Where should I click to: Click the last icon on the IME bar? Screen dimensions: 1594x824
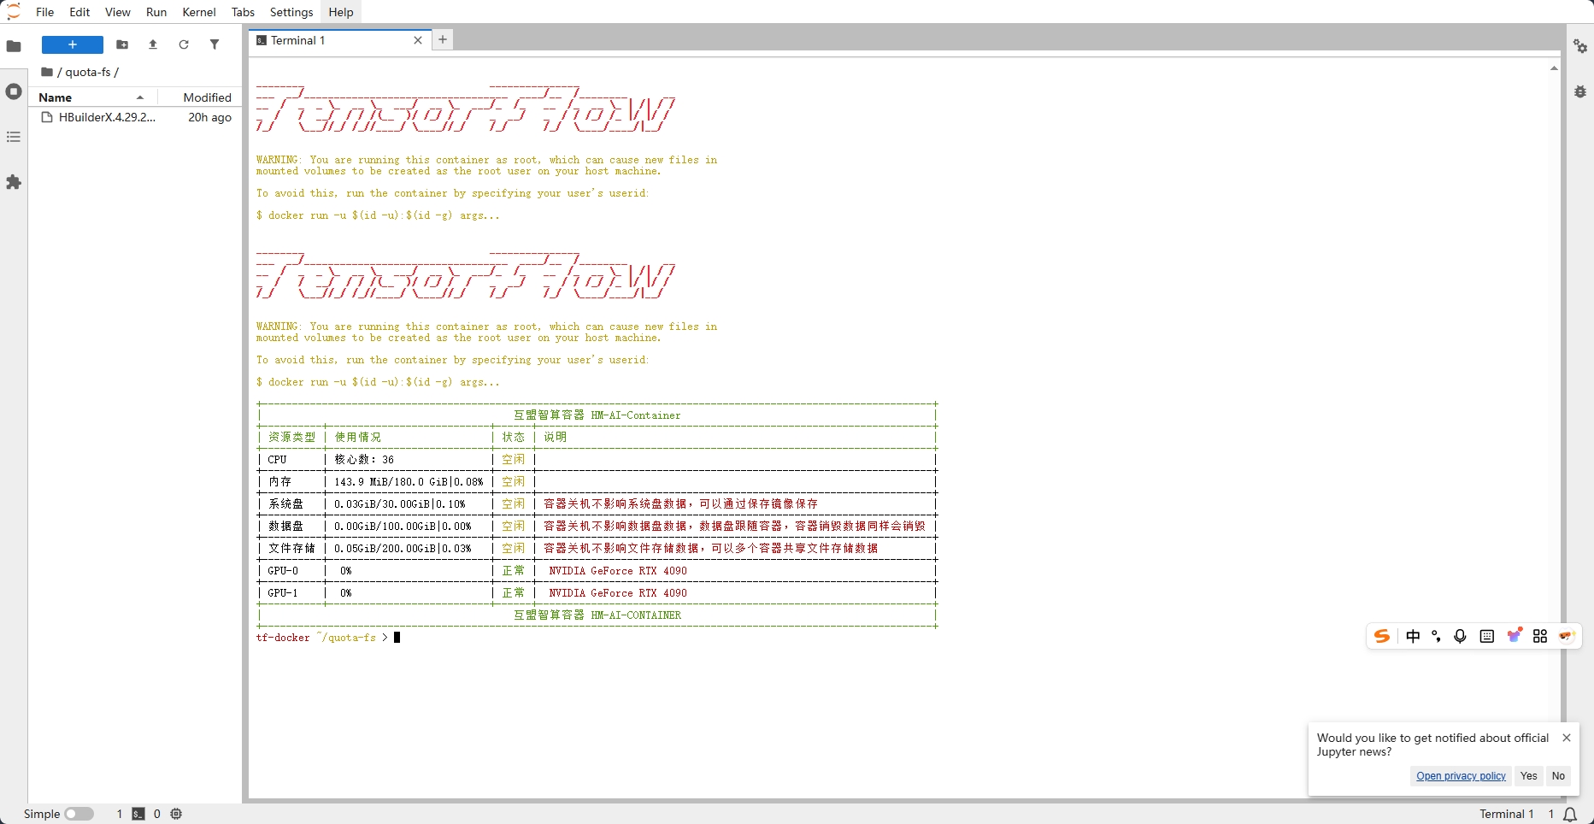[1567, 636]
